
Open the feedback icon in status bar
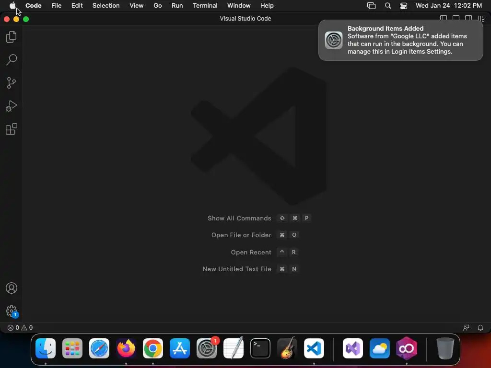pos(466,328)
